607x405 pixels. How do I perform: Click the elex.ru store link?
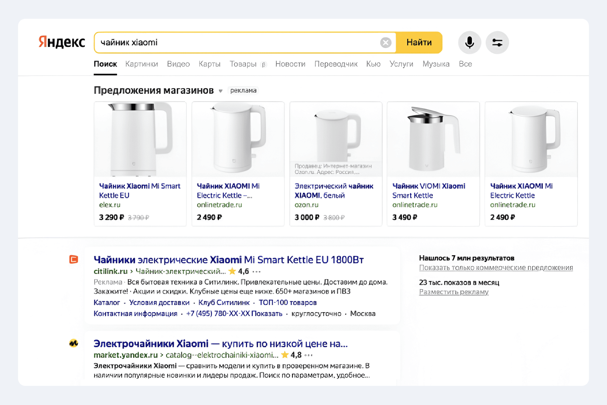click(109, 205)
